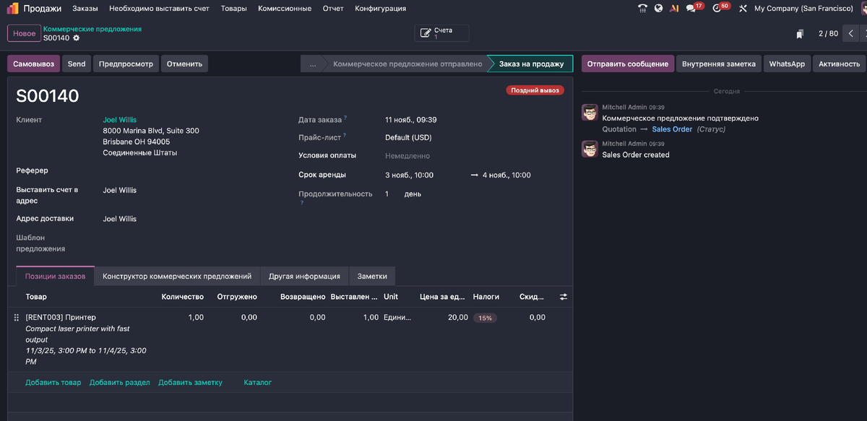Click the Предпросмотр button
867x421 pixels.
pyautogui.click(x=126, y=64)
